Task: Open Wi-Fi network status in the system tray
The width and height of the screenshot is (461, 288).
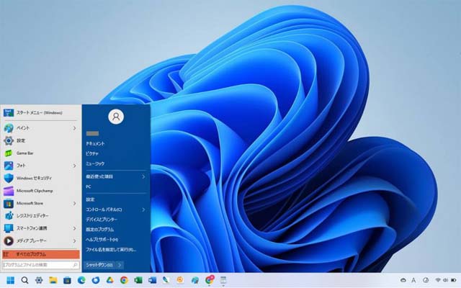Action: click(x=438, y=280)
